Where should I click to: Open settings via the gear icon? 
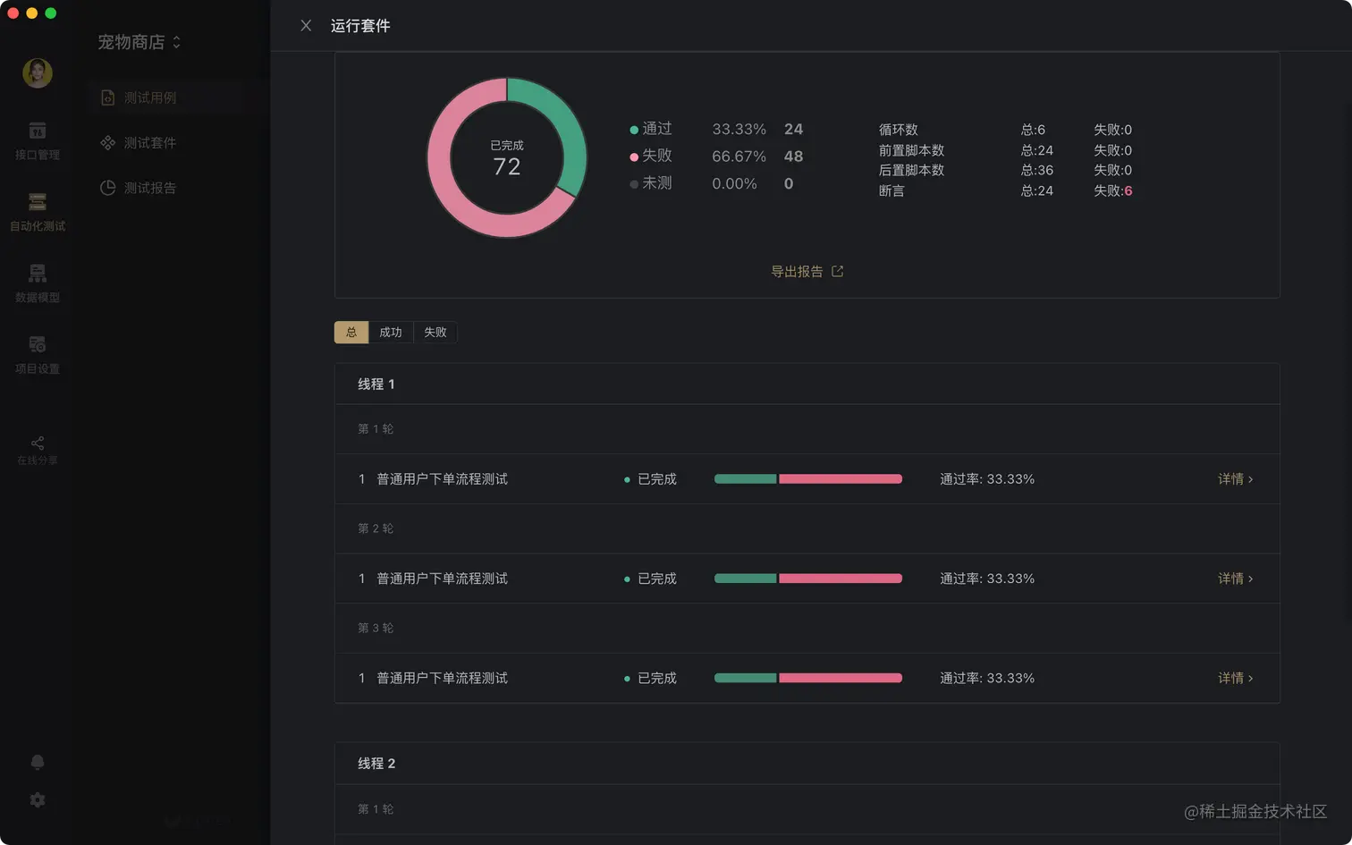[x=37, y=799]
